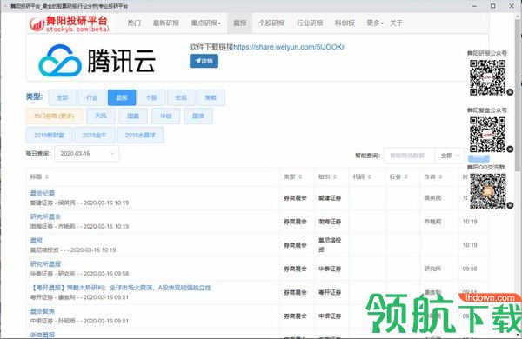Click the 舞阳研报公众号 QR code image
The height and width of the screenshot is (339, 522).
point(488,77)
